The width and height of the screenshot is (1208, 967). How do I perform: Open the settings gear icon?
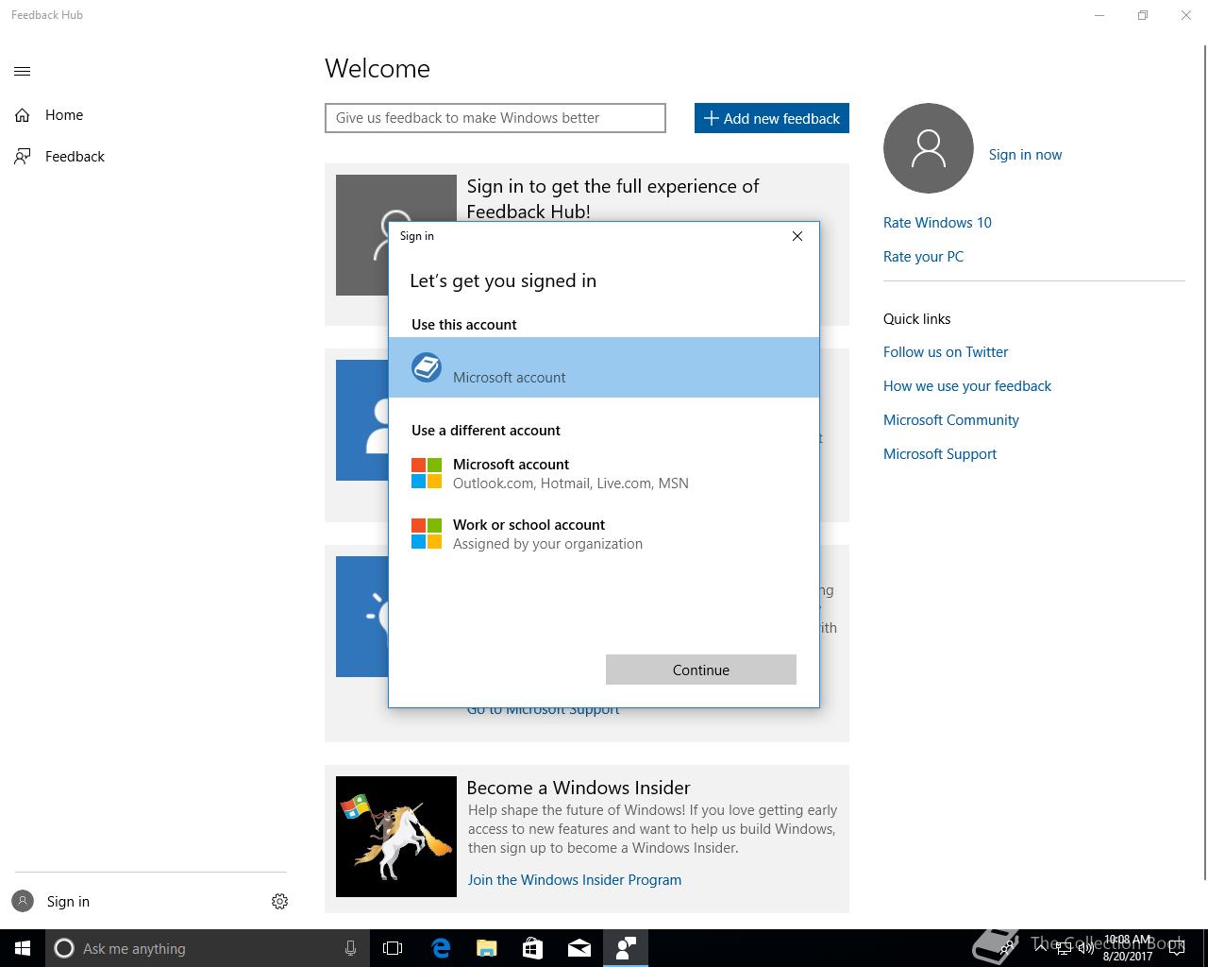(x=279, y=901)
